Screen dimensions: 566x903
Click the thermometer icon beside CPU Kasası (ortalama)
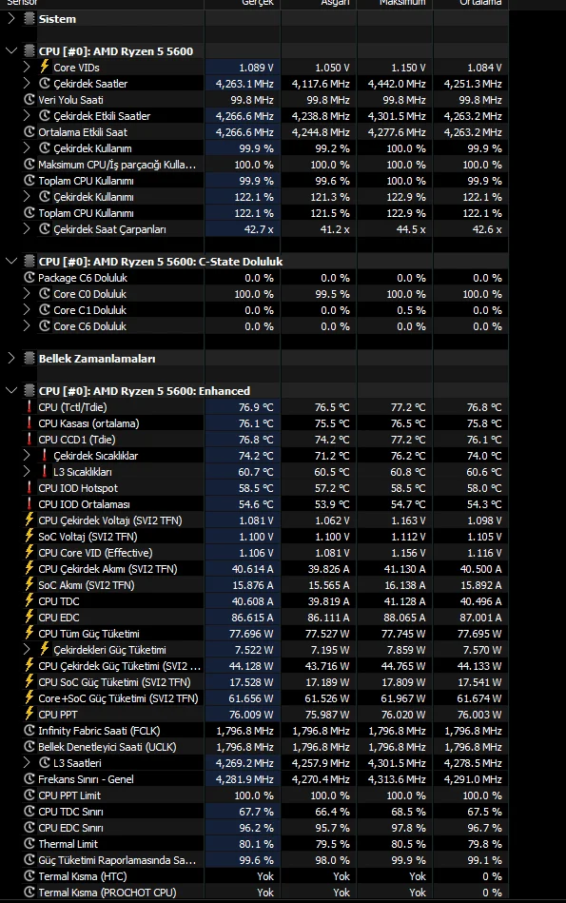tap(29, 422)
